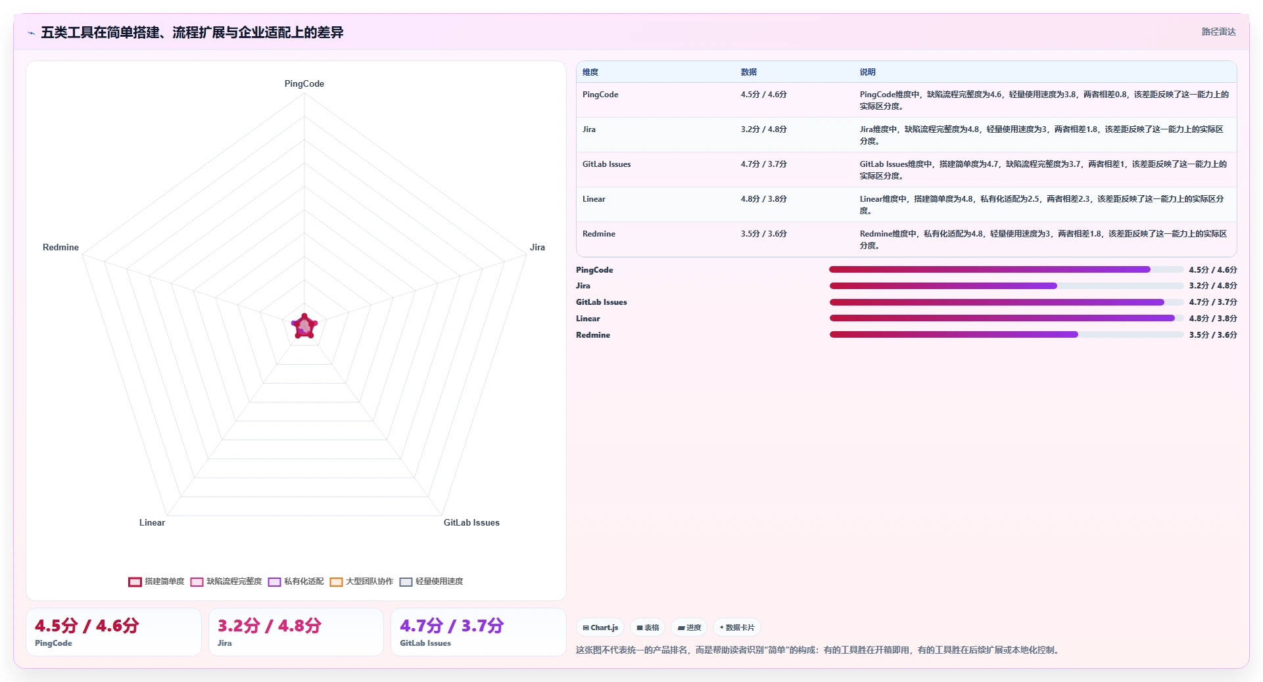Image resolution: width=1263 pixels, height=682 pixels.
Task: Click the Linear description text in the table
Action: 1042,204
